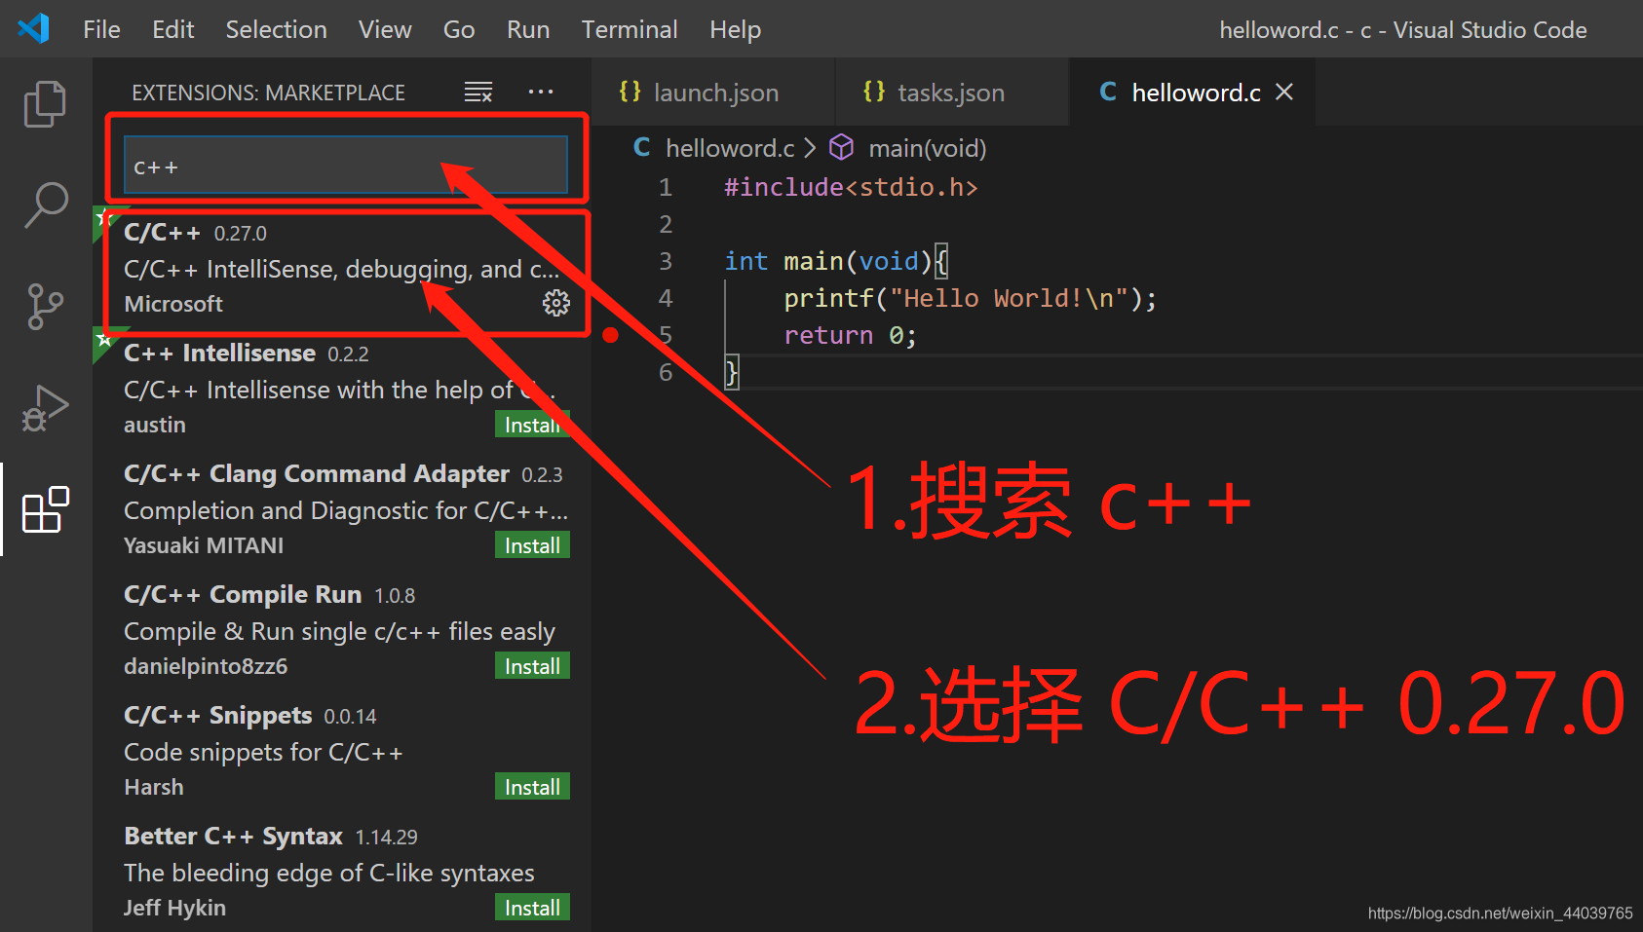Install C/C++ Clang Command Adapter
This screenshot has width=1643, height=932.
coord(532,545)
